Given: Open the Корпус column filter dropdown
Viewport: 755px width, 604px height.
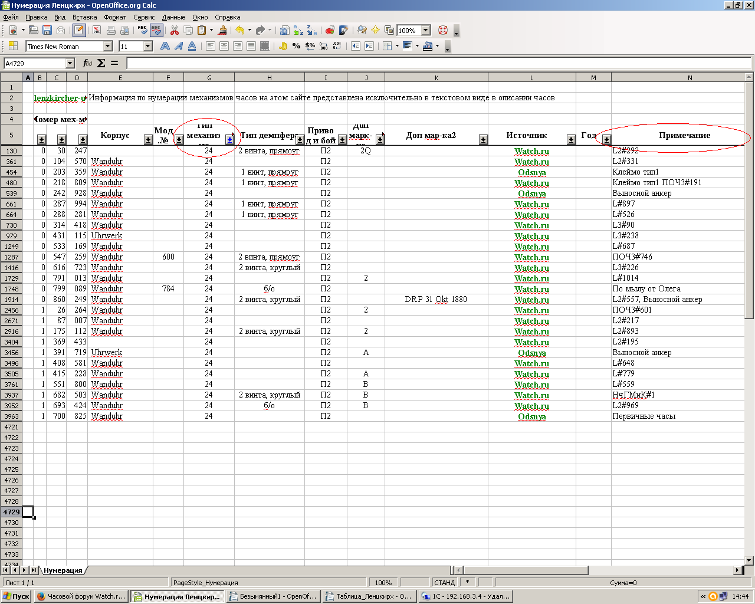Looking at the screenshot, I should click(148, 140).
